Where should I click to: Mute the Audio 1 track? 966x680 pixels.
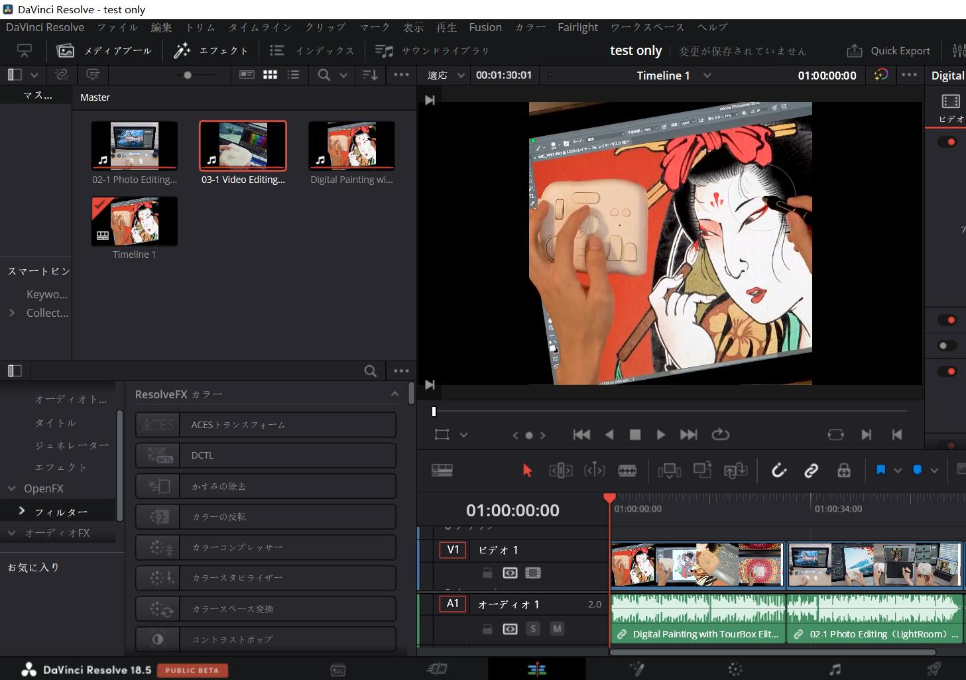click(x=557, y=629)
